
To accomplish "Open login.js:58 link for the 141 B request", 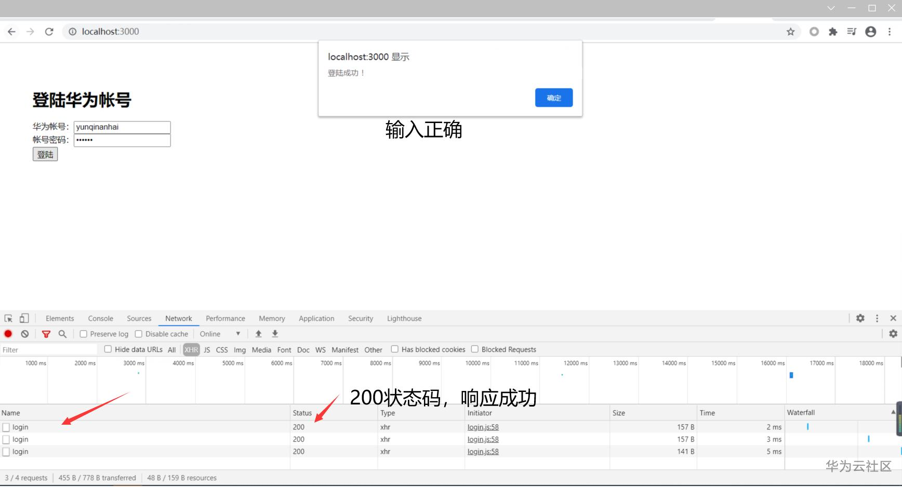I will [483, 452].
